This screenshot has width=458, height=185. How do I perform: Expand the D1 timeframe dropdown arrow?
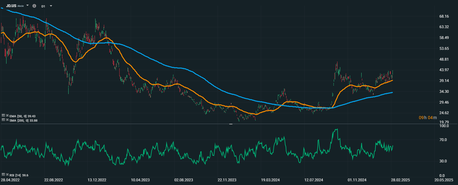[x=51, y=6]
